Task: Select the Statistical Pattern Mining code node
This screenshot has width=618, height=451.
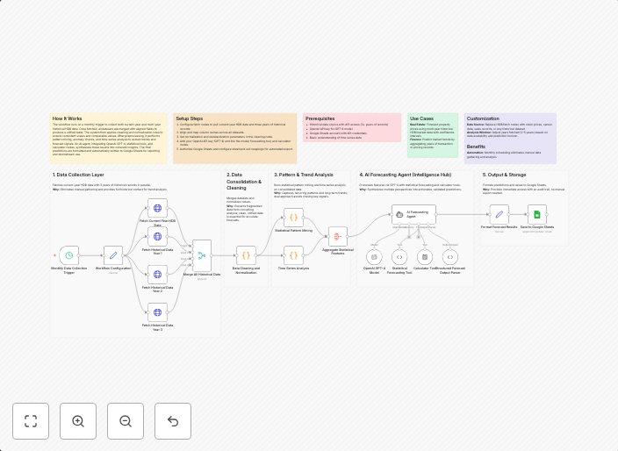Action: 293,217
